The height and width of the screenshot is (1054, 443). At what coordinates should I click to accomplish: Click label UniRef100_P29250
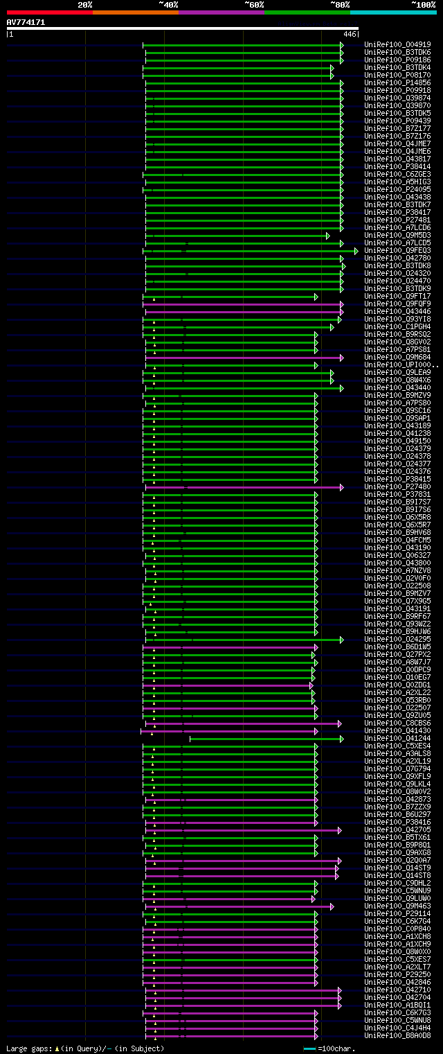(398, 975)
